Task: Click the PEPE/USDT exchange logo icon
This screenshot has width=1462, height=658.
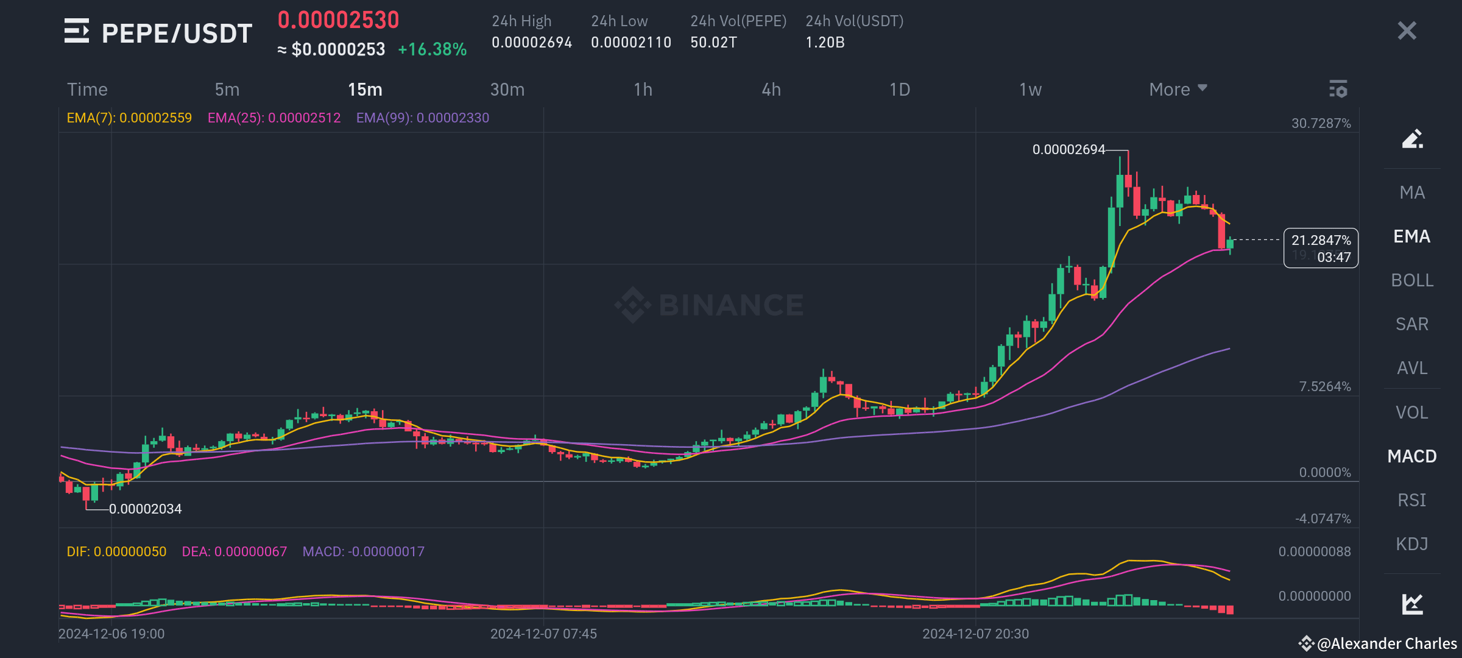Action: (x=76, y=32)
